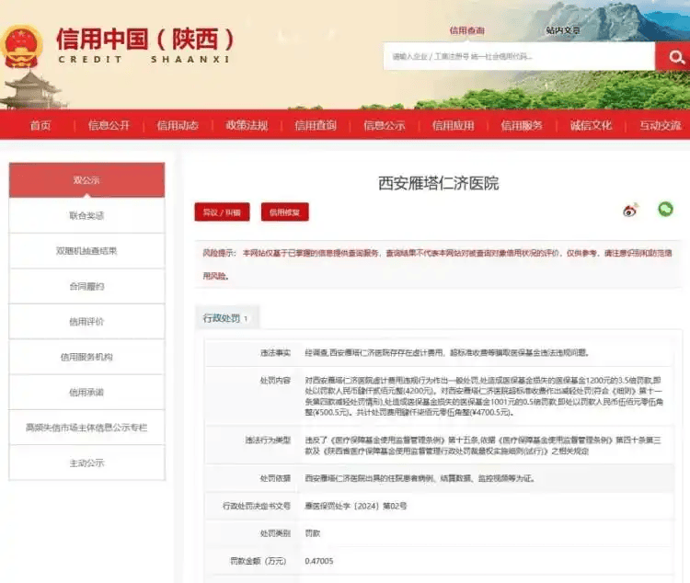Open 诚信文化 navigation item
Viewport: 690px width, 583px height.
[591, 126]
